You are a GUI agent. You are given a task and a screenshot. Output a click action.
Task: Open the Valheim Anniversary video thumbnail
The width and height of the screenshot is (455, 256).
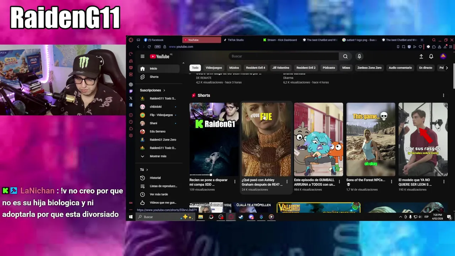pyautogui.click(x=318, y=208)
